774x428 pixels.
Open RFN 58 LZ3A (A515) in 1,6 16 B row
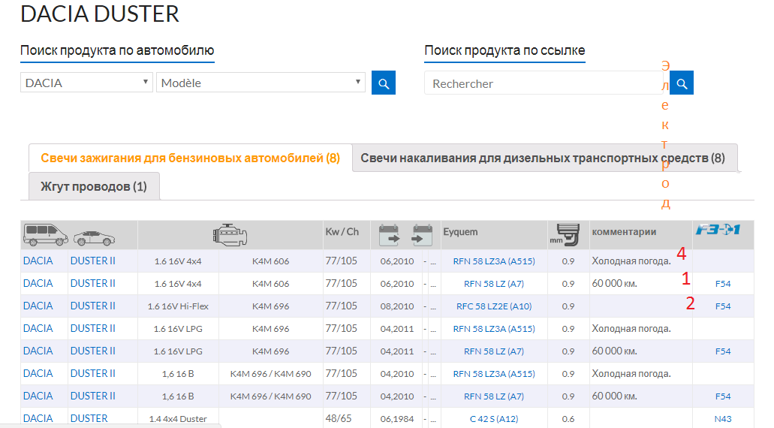494,374
